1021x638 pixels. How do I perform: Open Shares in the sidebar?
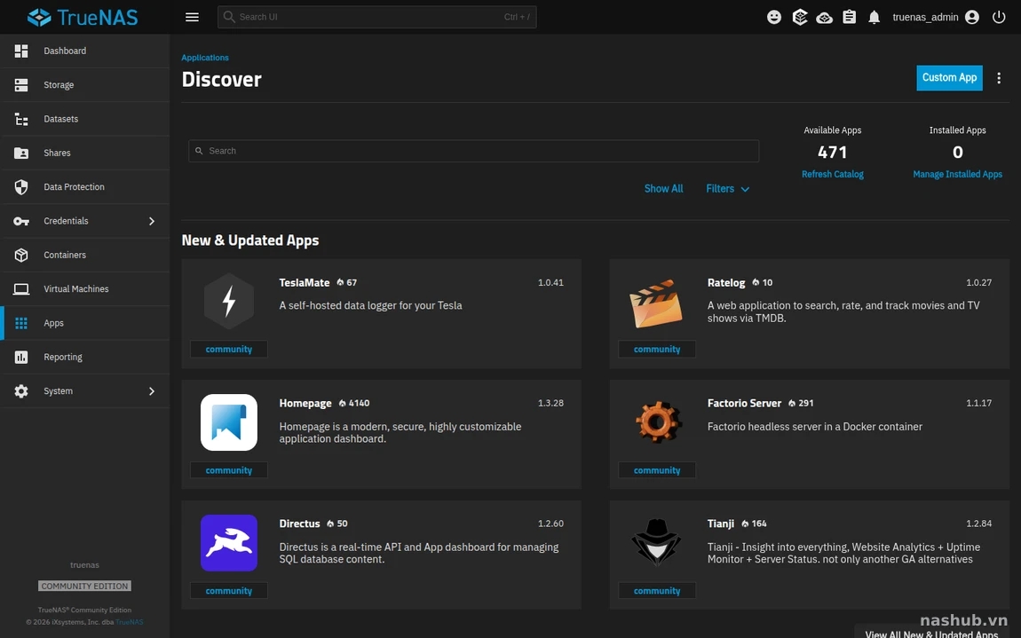(x=84, y=153)
